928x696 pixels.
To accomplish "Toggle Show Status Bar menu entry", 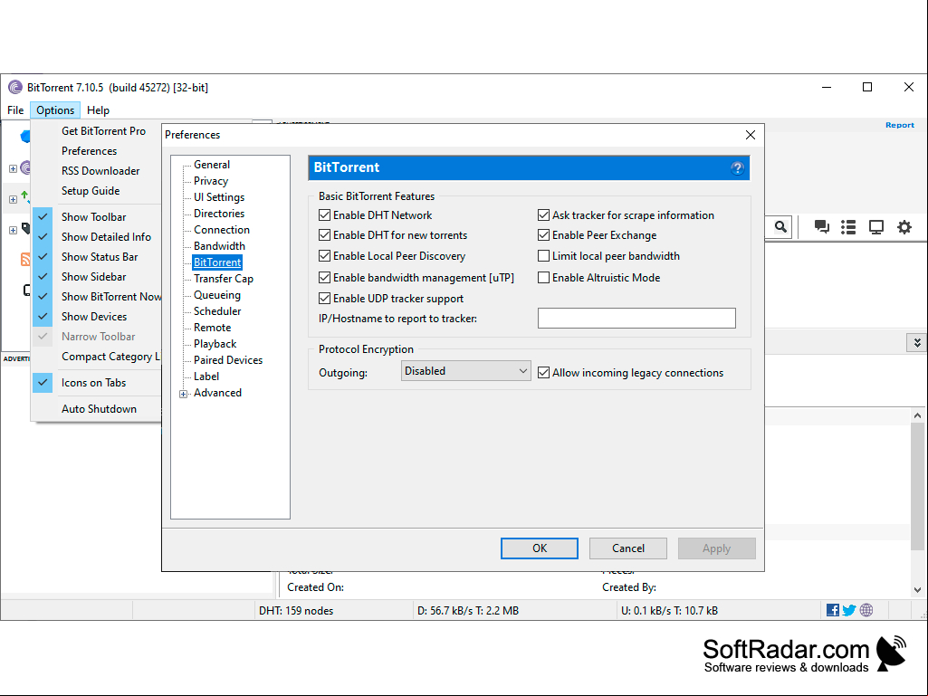I will (100, 257).
